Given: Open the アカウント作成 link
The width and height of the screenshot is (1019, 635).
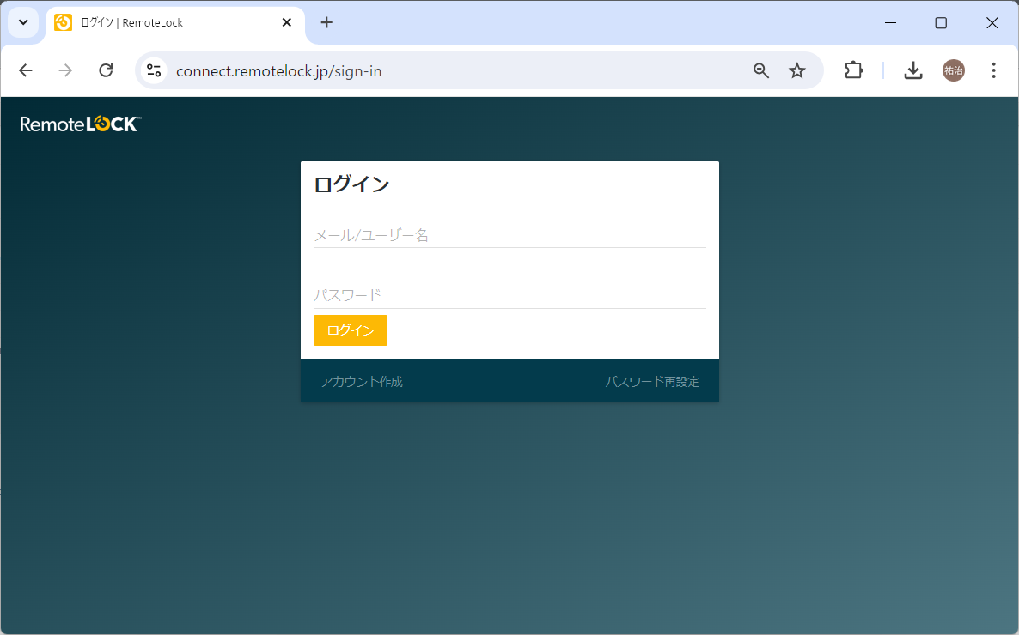Looking at the screenshot, I should click(x=361, y=381).
